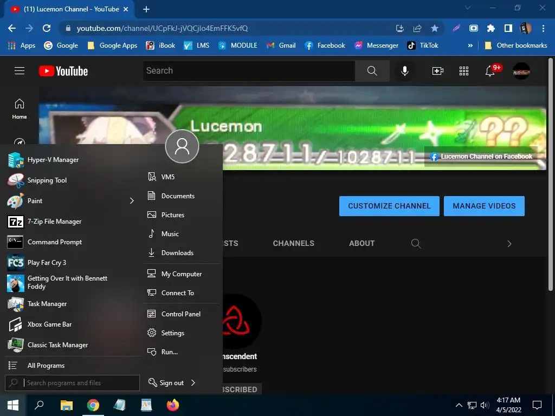
Task: Open a new Chrome tab
Action: coord(146,9)
